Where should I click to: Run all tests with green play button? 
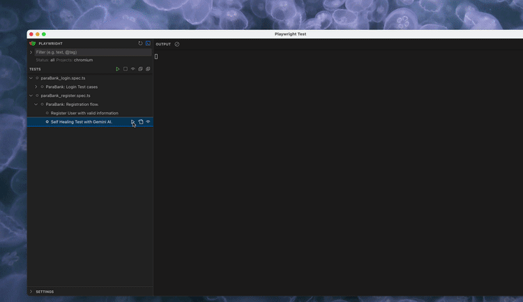pos(117,69)
